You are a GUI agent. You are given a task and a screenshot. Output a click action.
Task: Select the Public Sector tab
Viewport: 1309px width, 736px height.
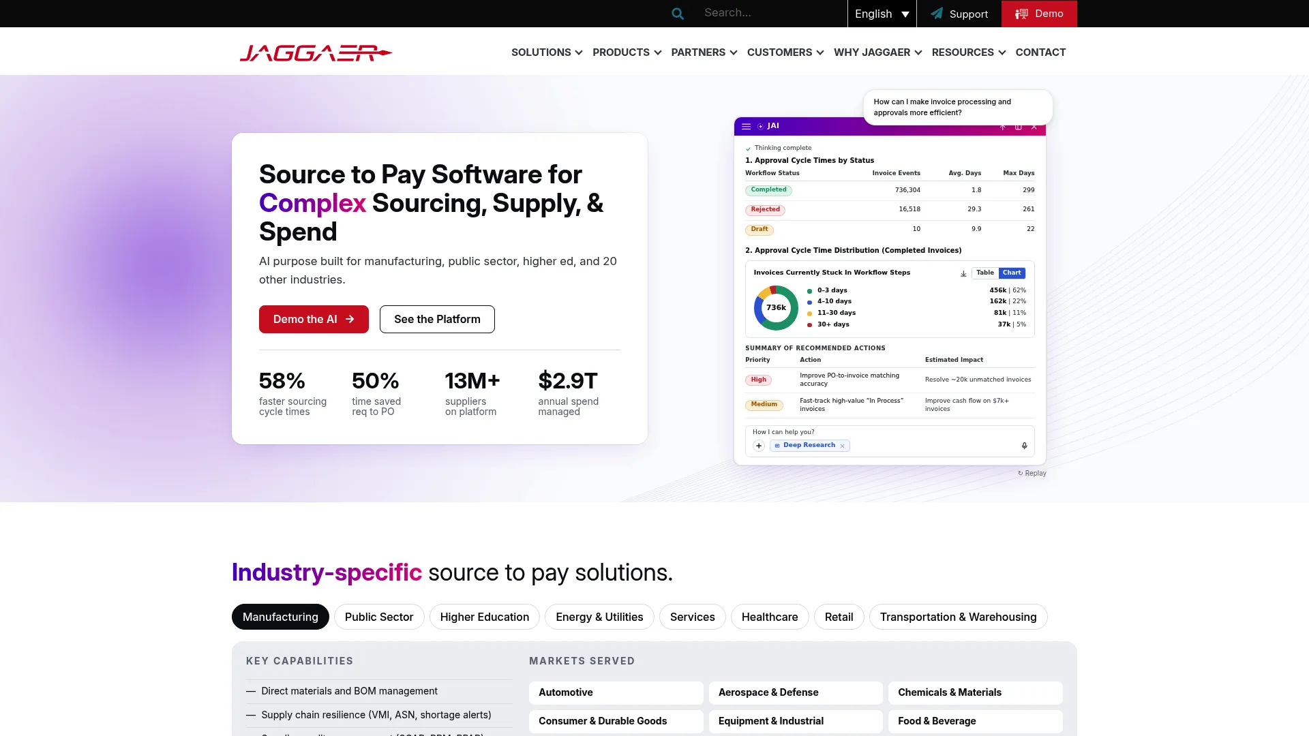[379, 617]
